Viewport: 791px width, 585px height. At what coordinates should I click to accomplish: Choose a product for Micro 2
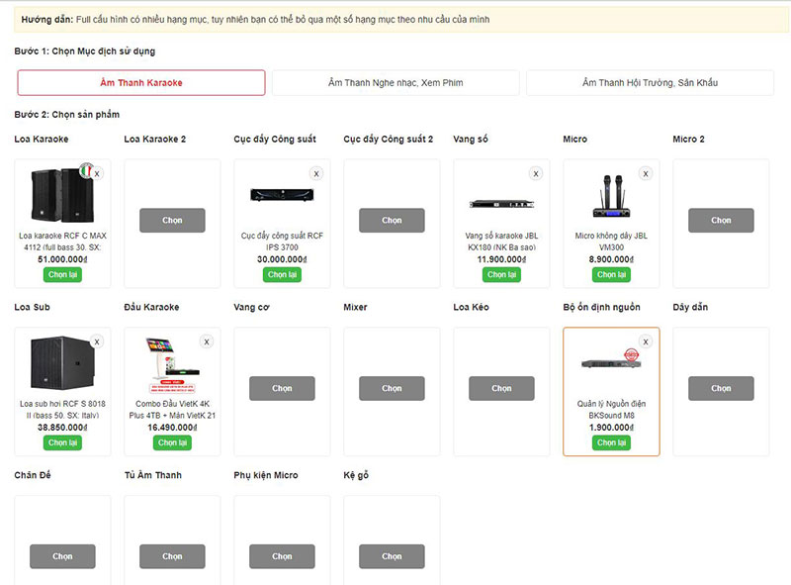coord(721,221)
